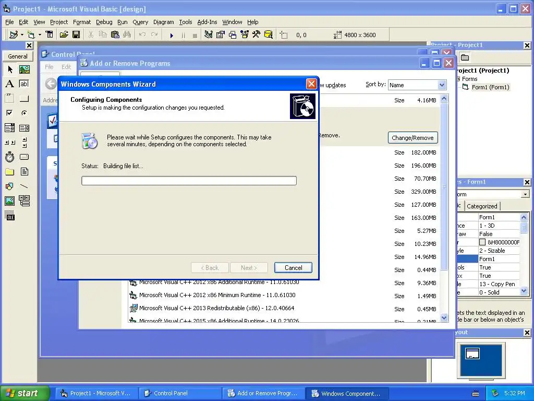
Task: Select the Timer control tool
Action: [10, 157]
